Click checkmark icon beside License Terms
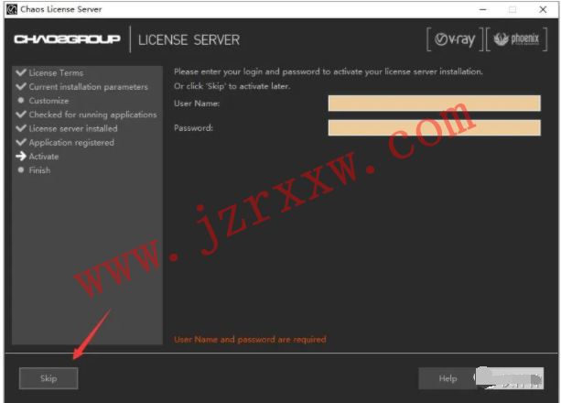The width and height of the screenshot is (561, 403). coord(21,72)
